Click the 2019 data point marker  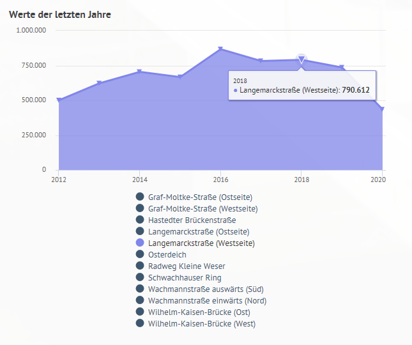coord(342,67)
